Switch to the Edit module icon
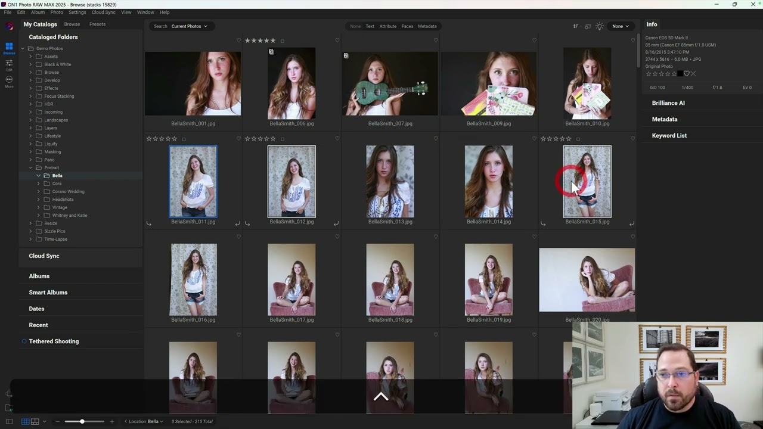 (9, 63)
